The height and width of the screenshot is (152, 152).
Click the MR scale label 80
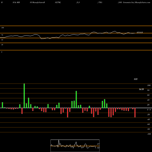coord(148,90)
